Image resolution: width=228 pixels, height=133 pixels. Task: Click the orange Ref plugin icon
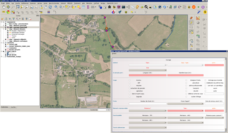point(194,7)
